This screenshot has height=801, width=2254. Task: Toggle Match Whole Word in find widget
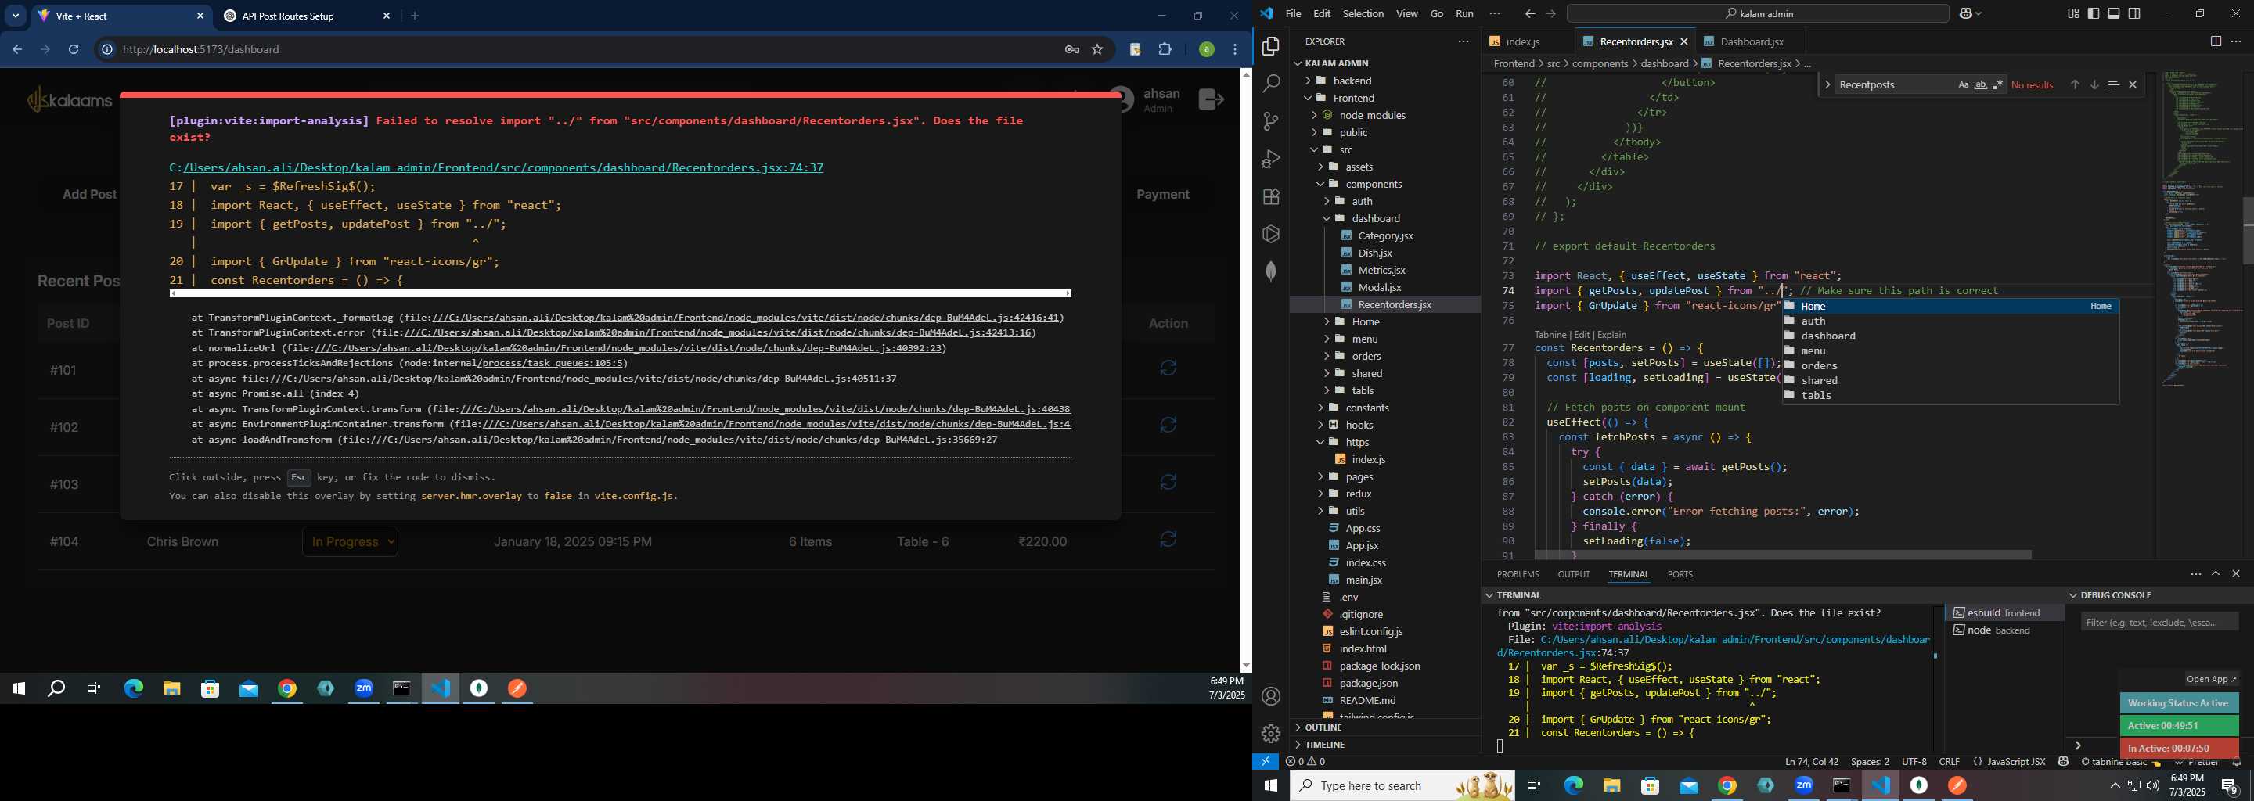click(x=1980, y=84)
